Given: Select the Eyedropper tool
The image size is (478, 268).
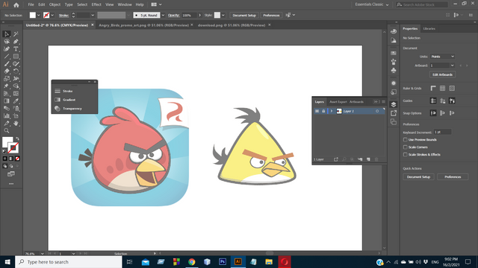Looking at the screenshot, I should click(16, 101).
